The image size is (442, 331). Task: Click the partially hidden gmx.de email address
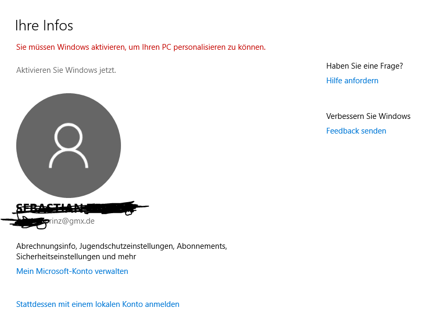(56, 221)
